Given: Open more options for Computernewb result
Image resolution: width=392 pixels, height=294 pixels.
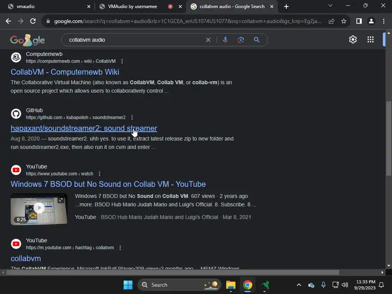Looking at the screenshot, I should point(122,61).
